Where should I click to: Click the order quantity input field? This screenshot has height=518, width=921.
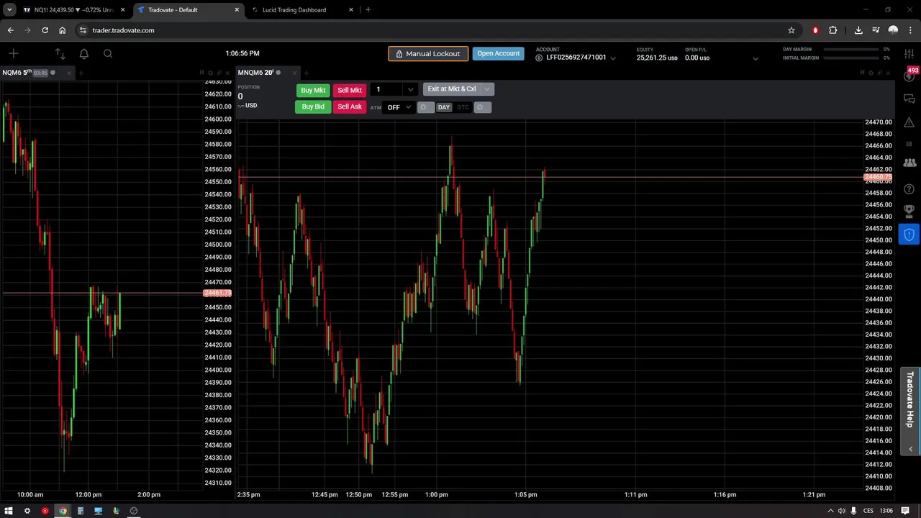387,90
